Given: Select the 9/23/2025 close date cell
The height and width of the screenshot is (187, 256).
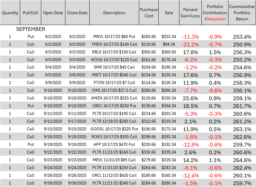Looking at the screenshot, I should (x=77, y=160).
